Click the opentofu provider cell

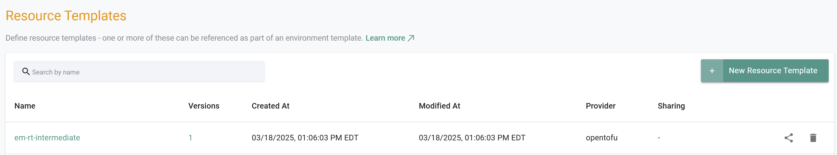click(x=601, y=138)
